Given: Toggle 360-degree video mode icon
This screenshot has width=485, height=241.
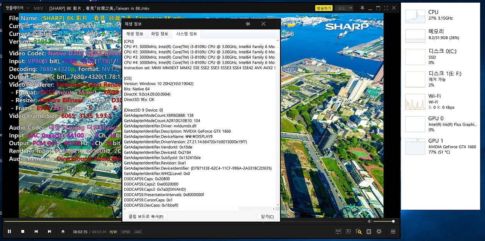Looking at the screenshot, I should pos(339,231).
